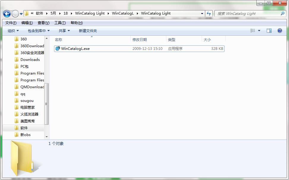Jump to 18 in the address breadcrumb
The height and width of the screenshot is (180, 289).
coord(66,13)
